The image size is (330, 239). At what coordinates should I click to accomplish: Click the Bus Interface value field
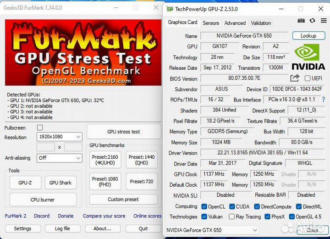[291, 100]
